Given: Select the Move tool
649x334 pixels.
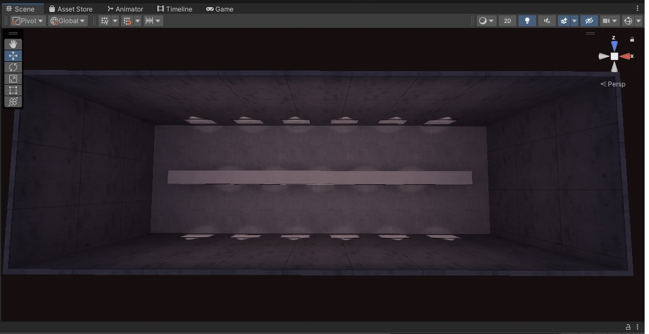Looking at the screenshot, I should tap(13, 56).
